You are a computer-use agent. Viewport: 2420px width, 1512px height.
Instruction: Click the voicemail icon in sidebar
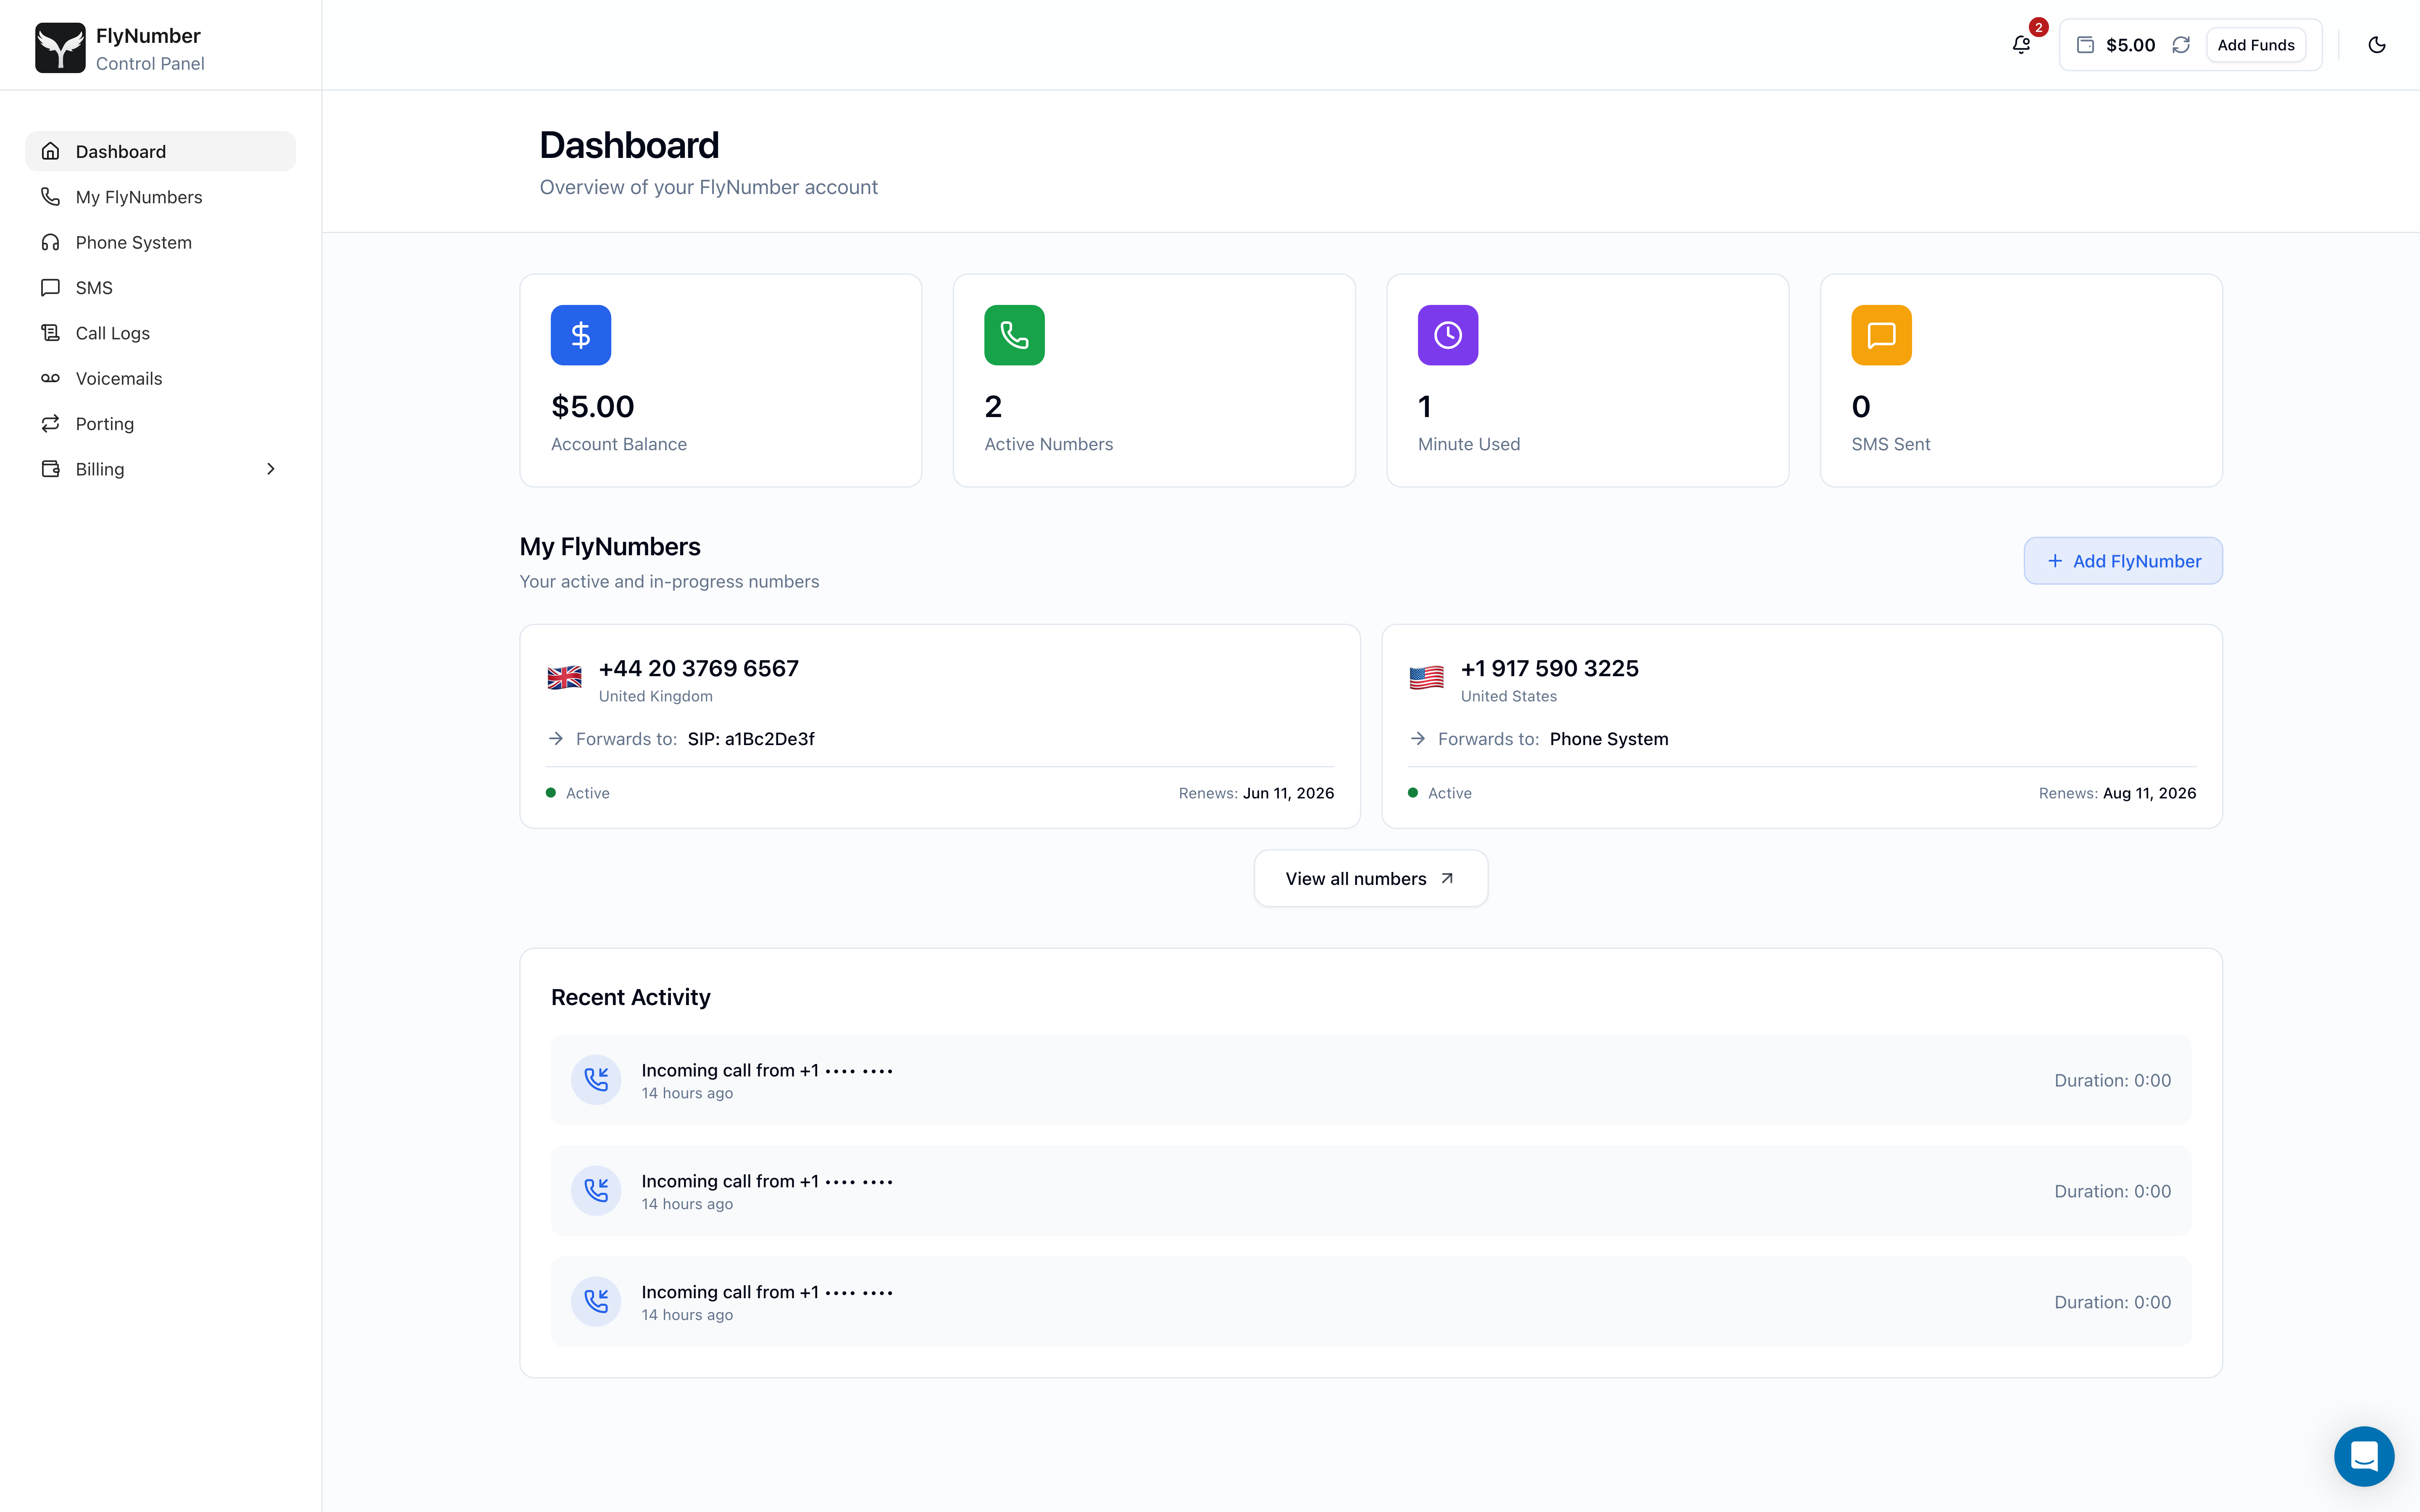click(x=50, y=378)
